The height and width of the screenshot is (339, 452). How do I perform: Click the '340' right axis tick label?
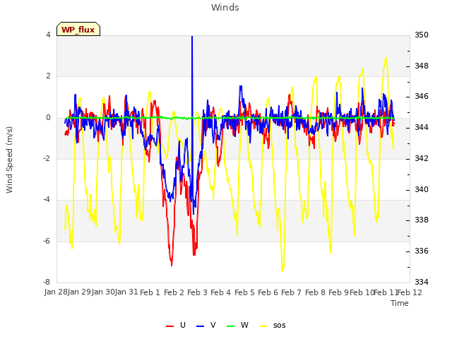(422, 190)
